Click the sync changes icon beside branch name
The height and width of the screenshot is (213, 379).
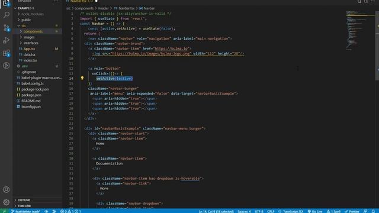(x=46, y=211)
